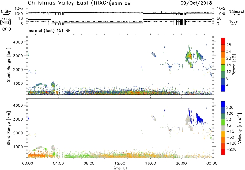Click the 'CPID' label
Image resolution: width=245 pixels, height=170 pixels.
pyautogui.click(x=7, y=29)
